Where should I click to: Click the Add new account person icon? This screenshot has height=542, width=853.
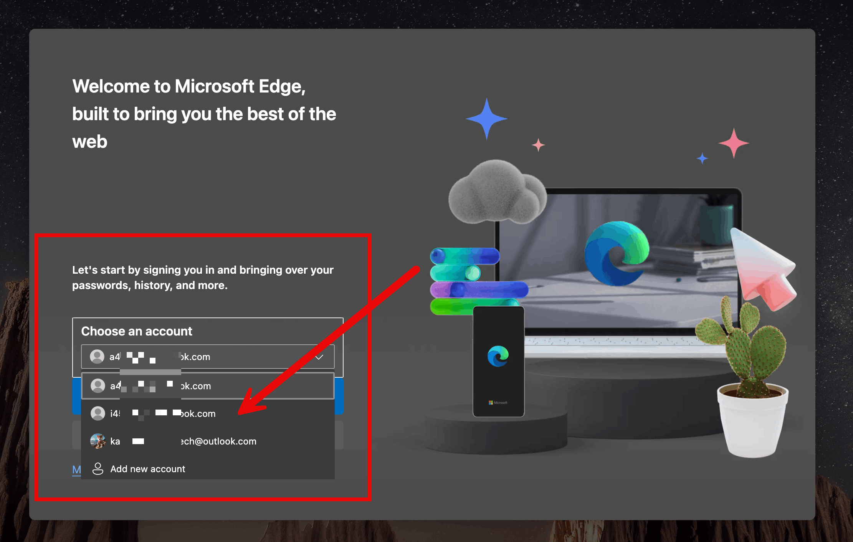pyautogui.click(x=98, y=469)
